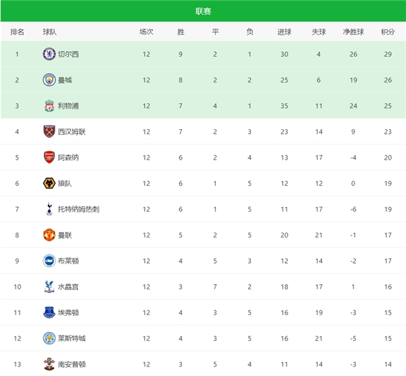406x376 pixels.
Task: Open the 南安普顿 team link
Action: click(x=72, y=364)
